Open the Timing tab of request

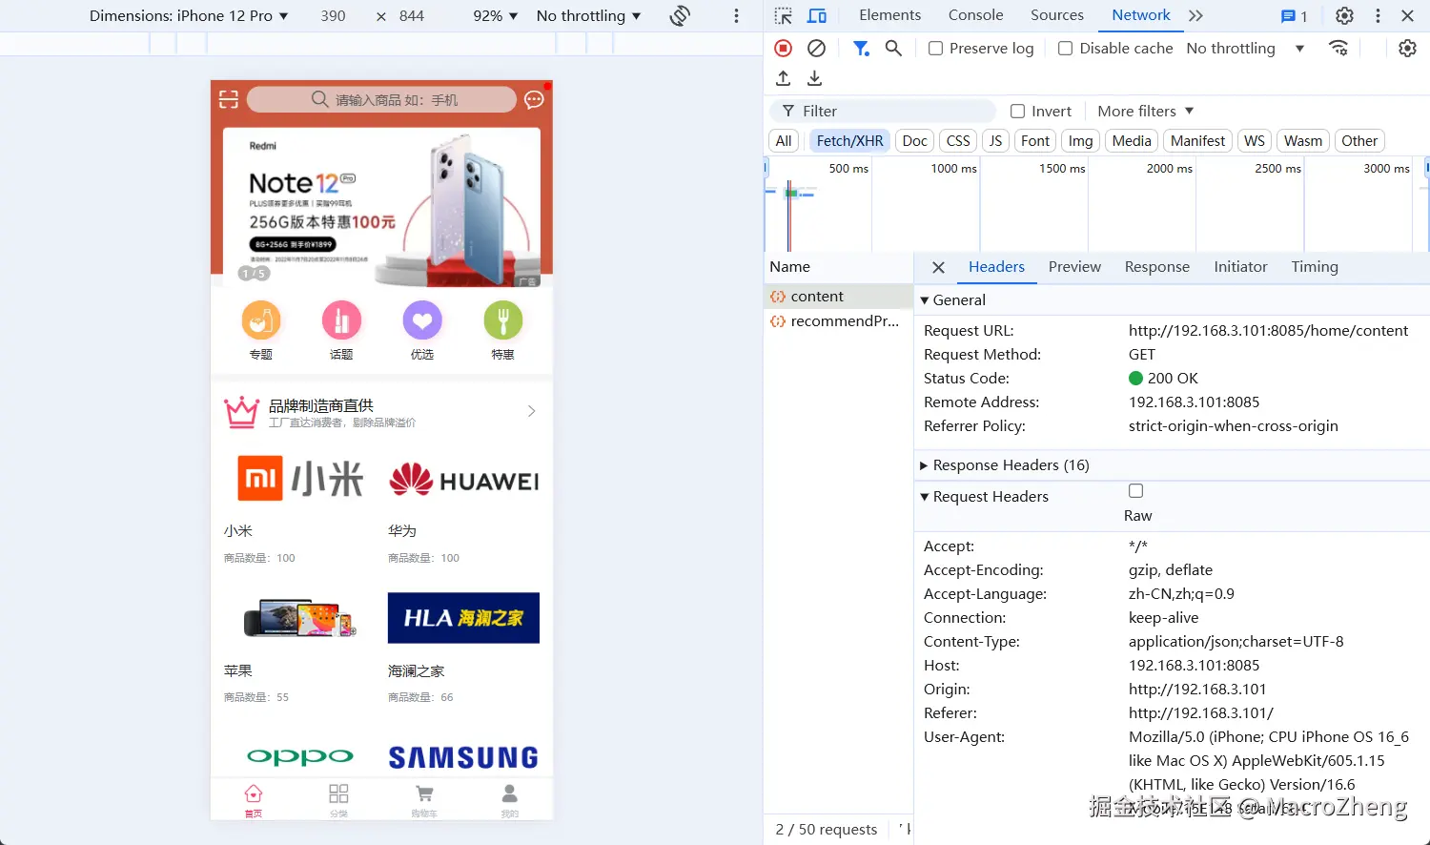[1315, 267]
